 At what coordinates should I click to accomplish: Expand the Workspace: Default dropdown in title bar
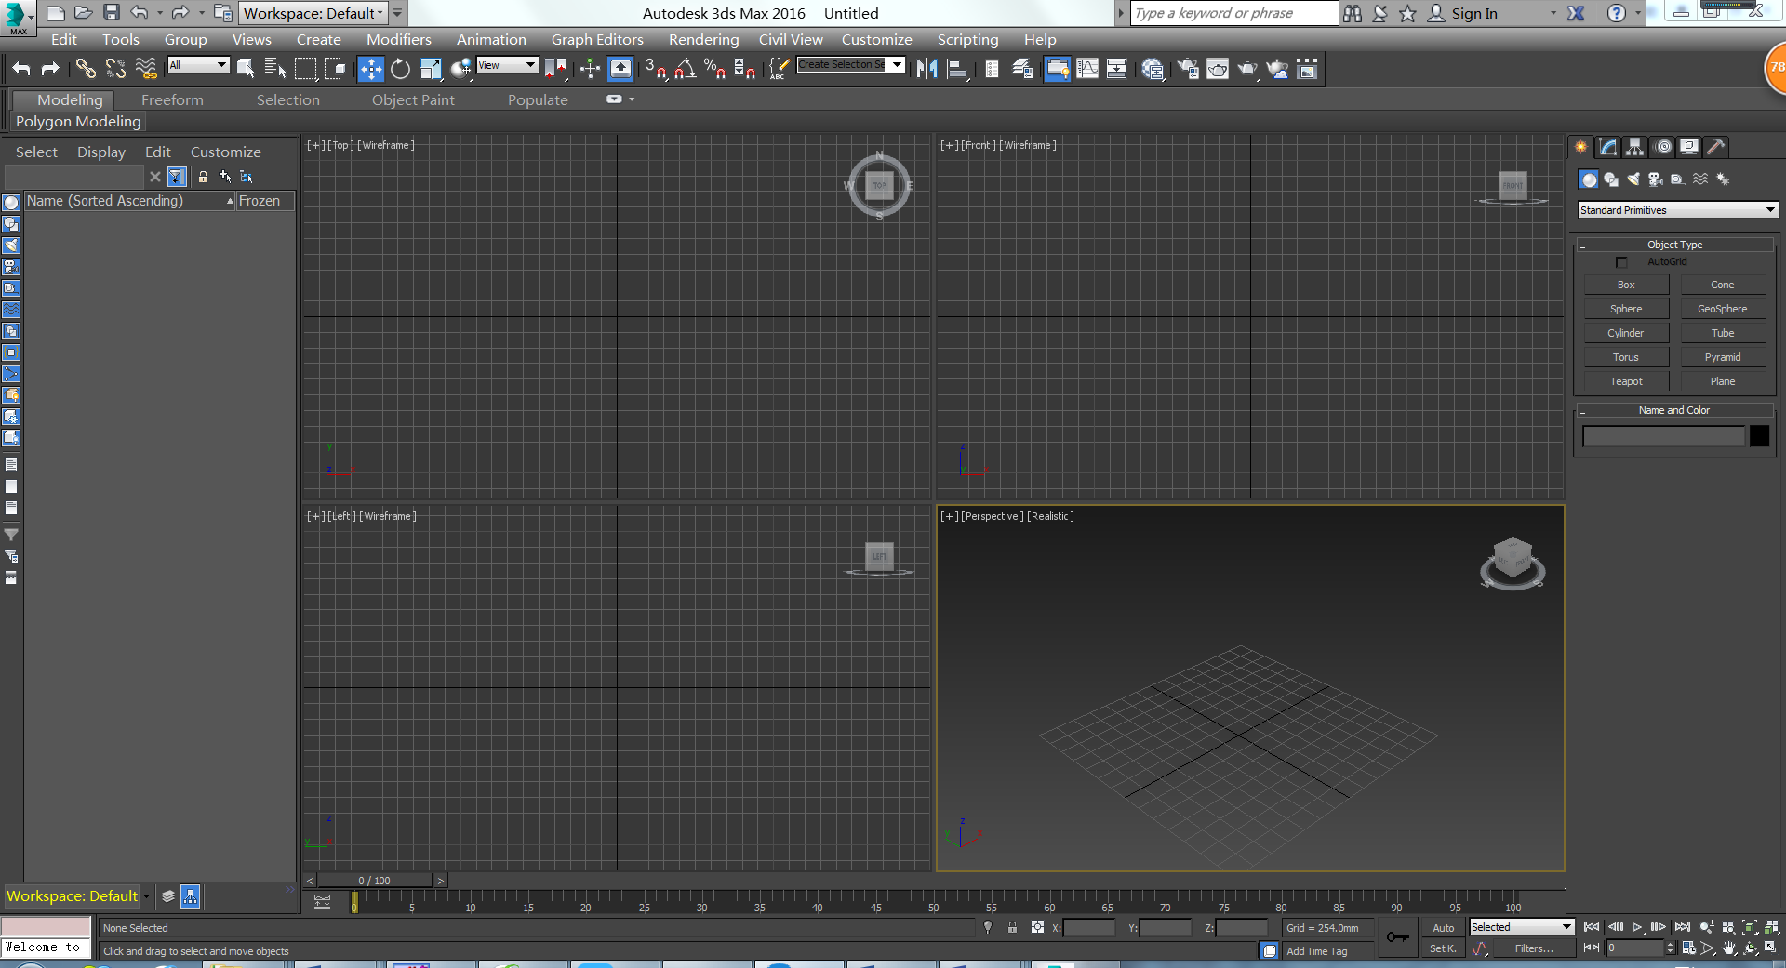pyautogui.click(x=313, y=13)
